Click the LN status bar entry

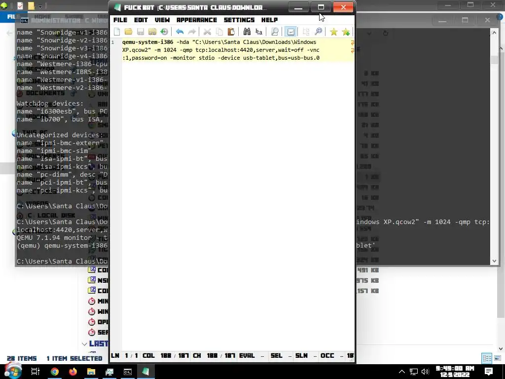124,356
